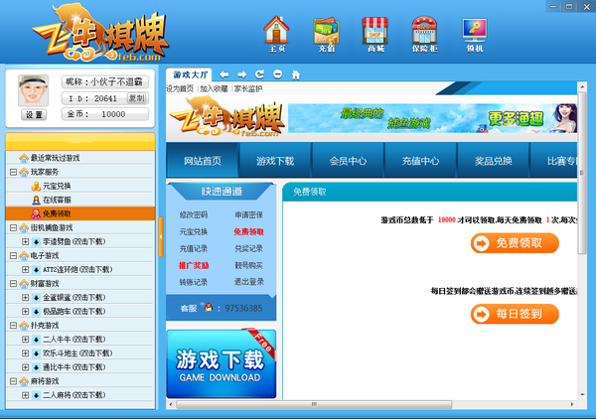Expand the plus box for 李逵劈鱼
The width and height of the screenshot is (596, 419).
click(x=26, y=241)
